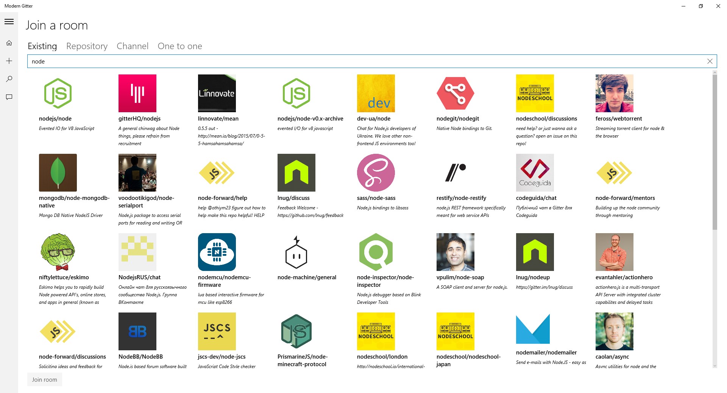The height and width of the screenshot is (393, 727).
Task: Select the nodemcu/nodemcu-firmware chip logo
Action: point(217,252)
